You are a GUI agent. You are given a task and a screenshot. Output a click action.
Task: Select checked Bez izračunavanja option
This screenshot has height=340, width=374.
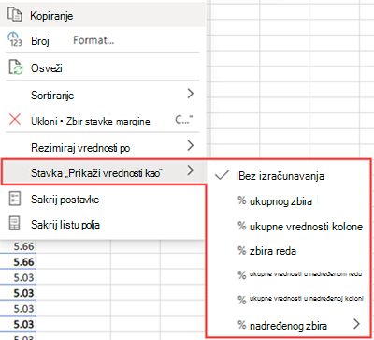click(289, 176)
